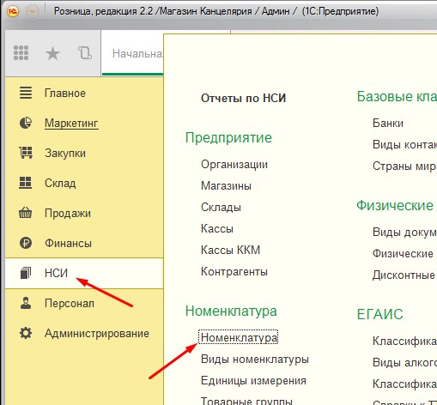
Task: Open Физические лица link
Action: click(x=403, y=254)
